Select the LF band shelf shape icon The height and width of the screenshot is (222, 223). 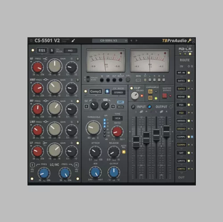coord(45,143)
